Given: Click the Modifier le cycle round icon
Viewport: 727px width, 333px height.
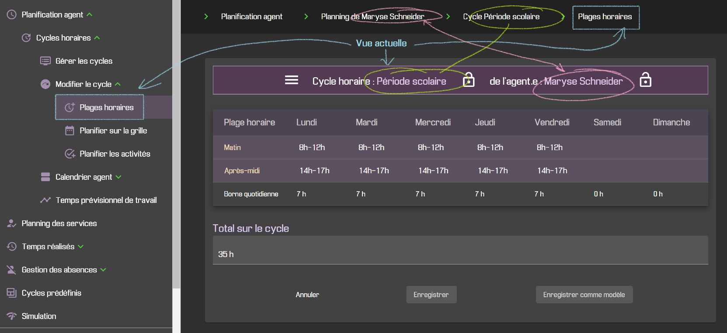Looking at the screenshot, I should 45,84.
